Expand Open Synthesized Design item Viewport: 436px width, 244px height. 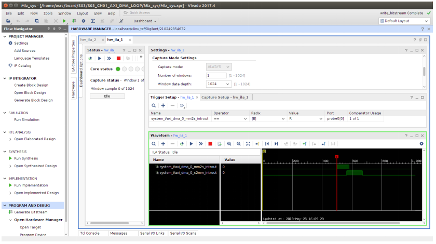click(10, 166)
